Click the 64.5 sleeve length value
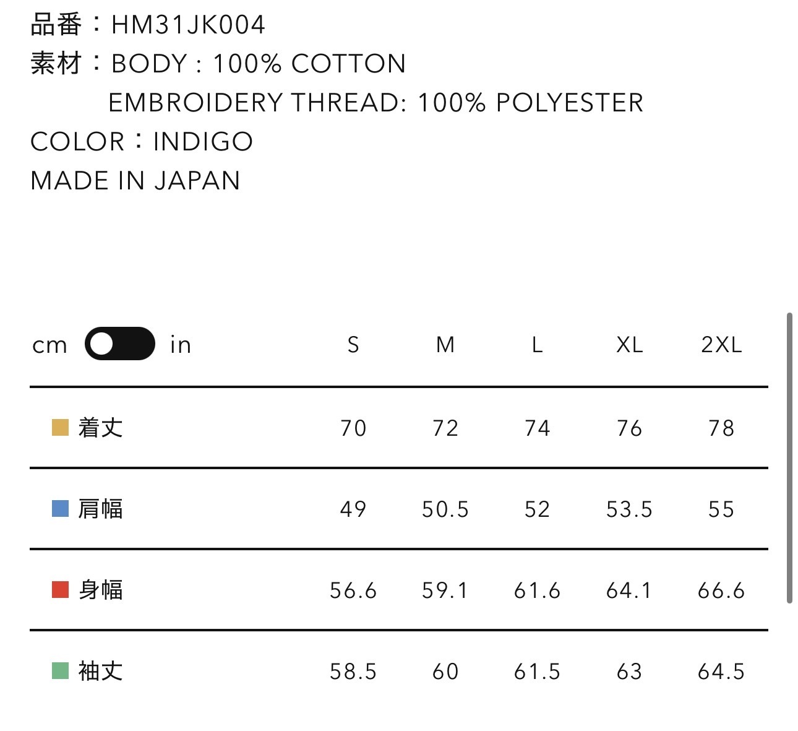 (x=721, y=672)
